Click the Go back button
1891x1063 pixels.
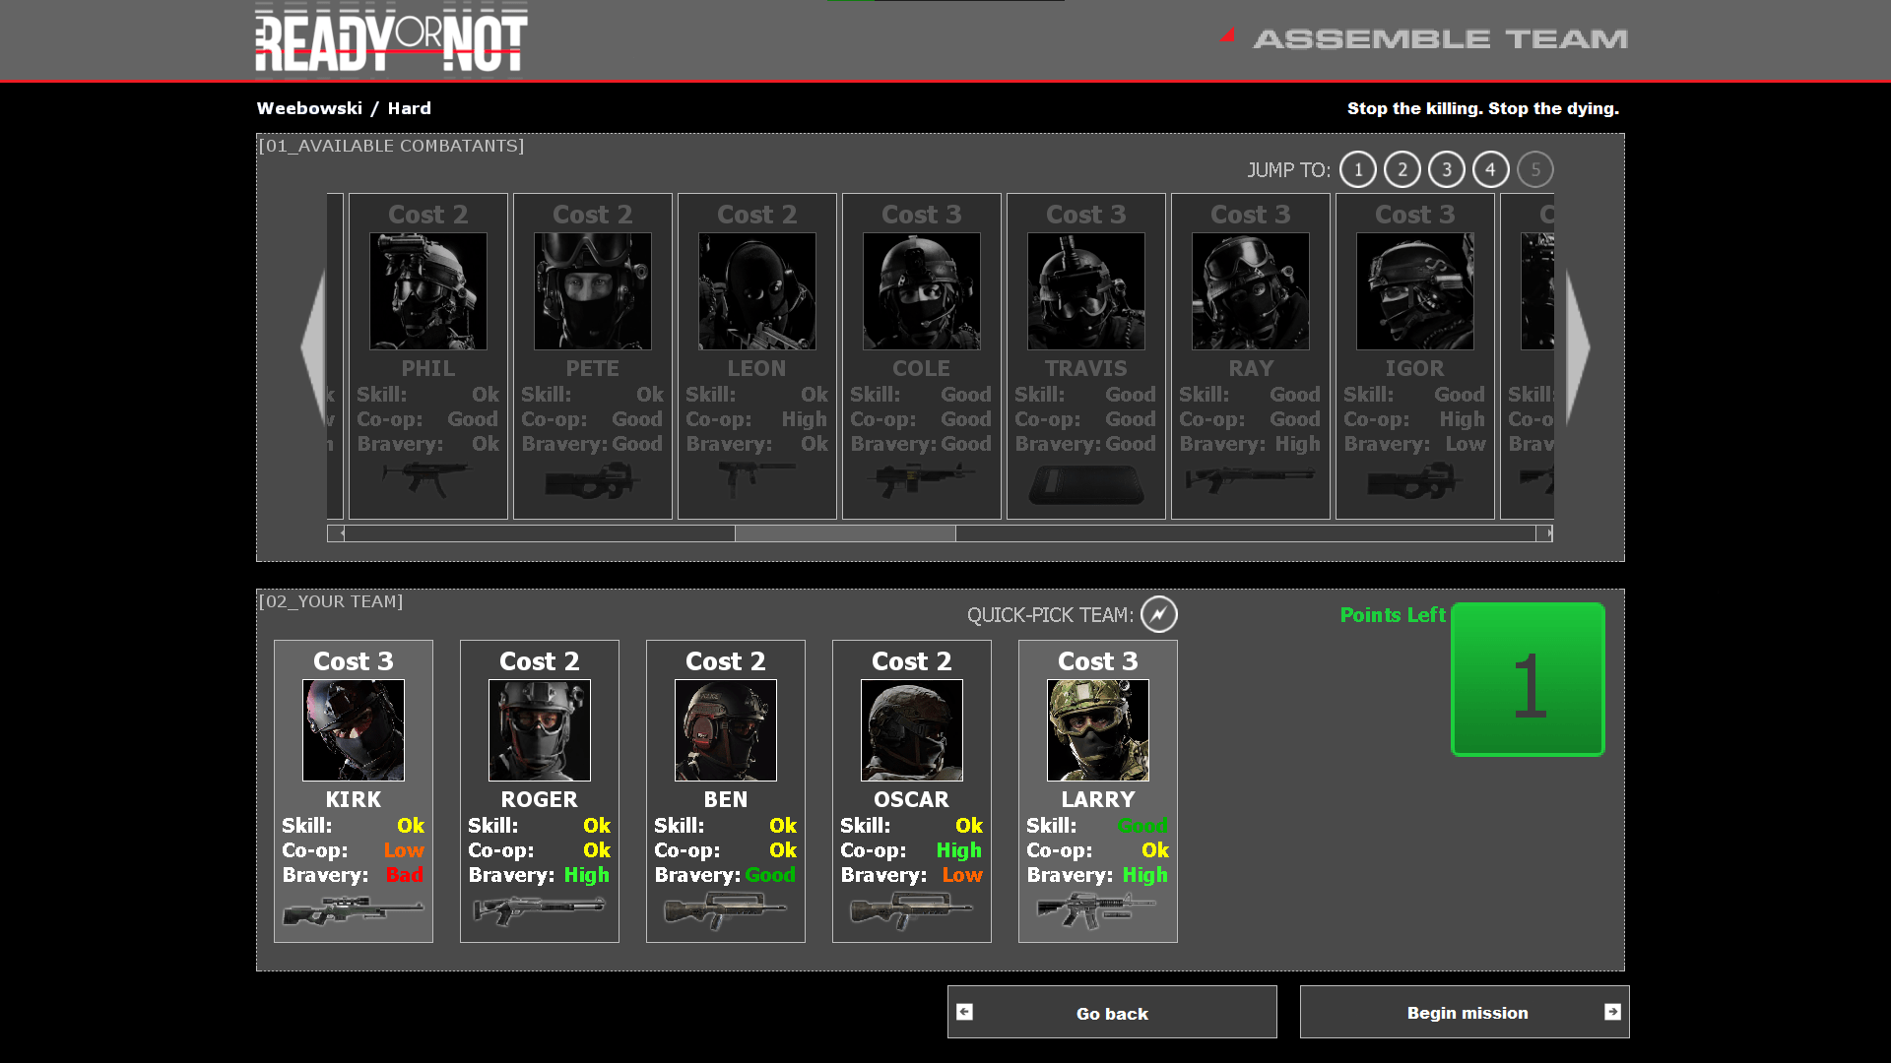[x=1111, y=1012]
